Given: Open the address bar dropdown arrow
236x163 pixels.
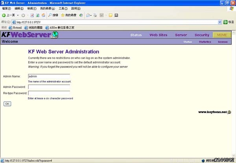Looking at the screenshot, I should pos(220,22).
